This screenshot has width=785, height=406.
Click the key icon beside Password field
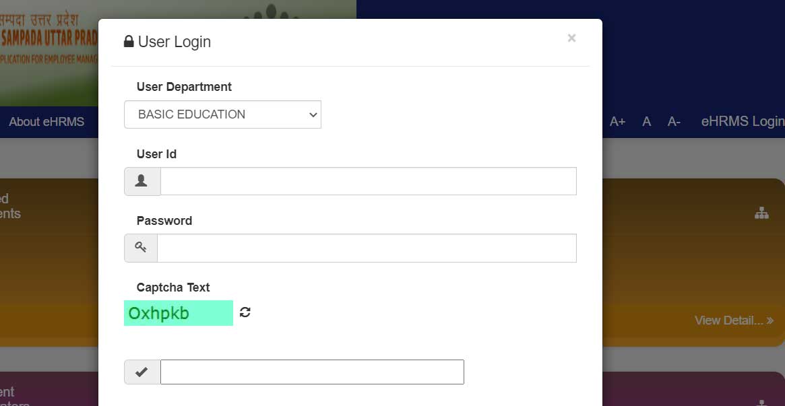pos(141,248)
